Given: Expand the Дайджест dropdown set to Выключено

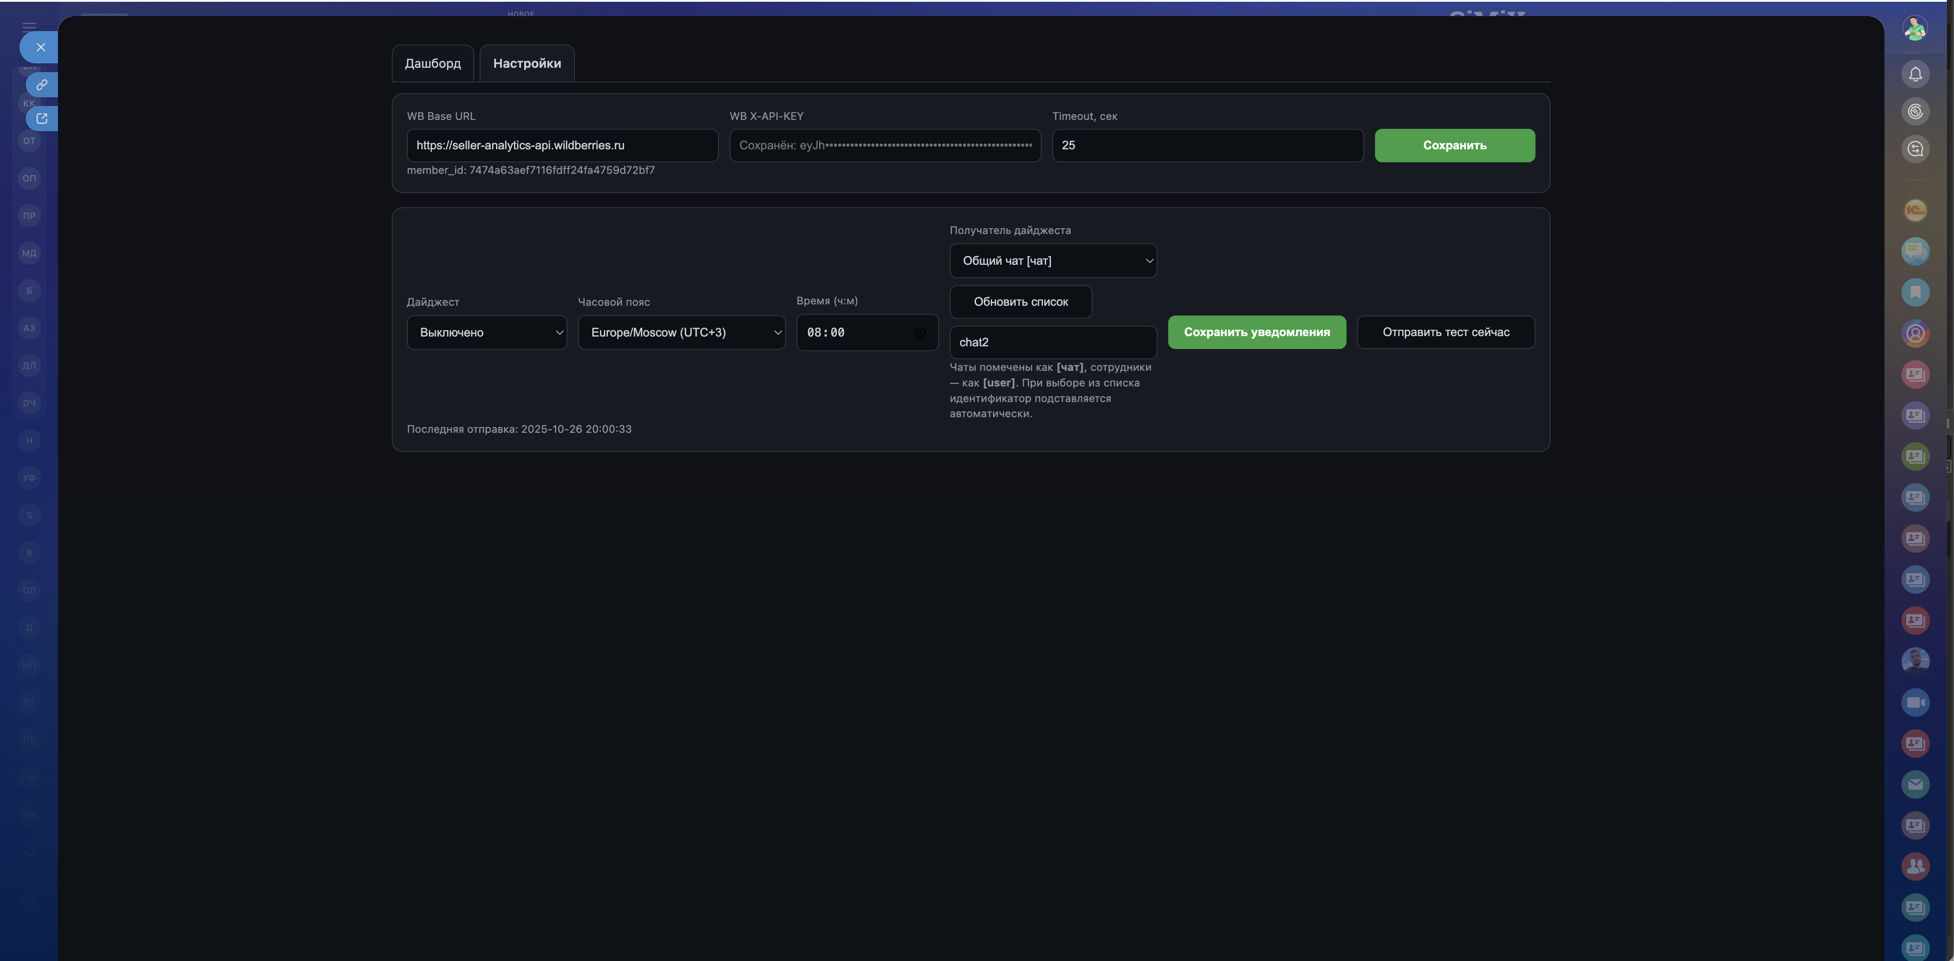Looking at the screenshot, I should pyautogui.click(x=486, y=332).
